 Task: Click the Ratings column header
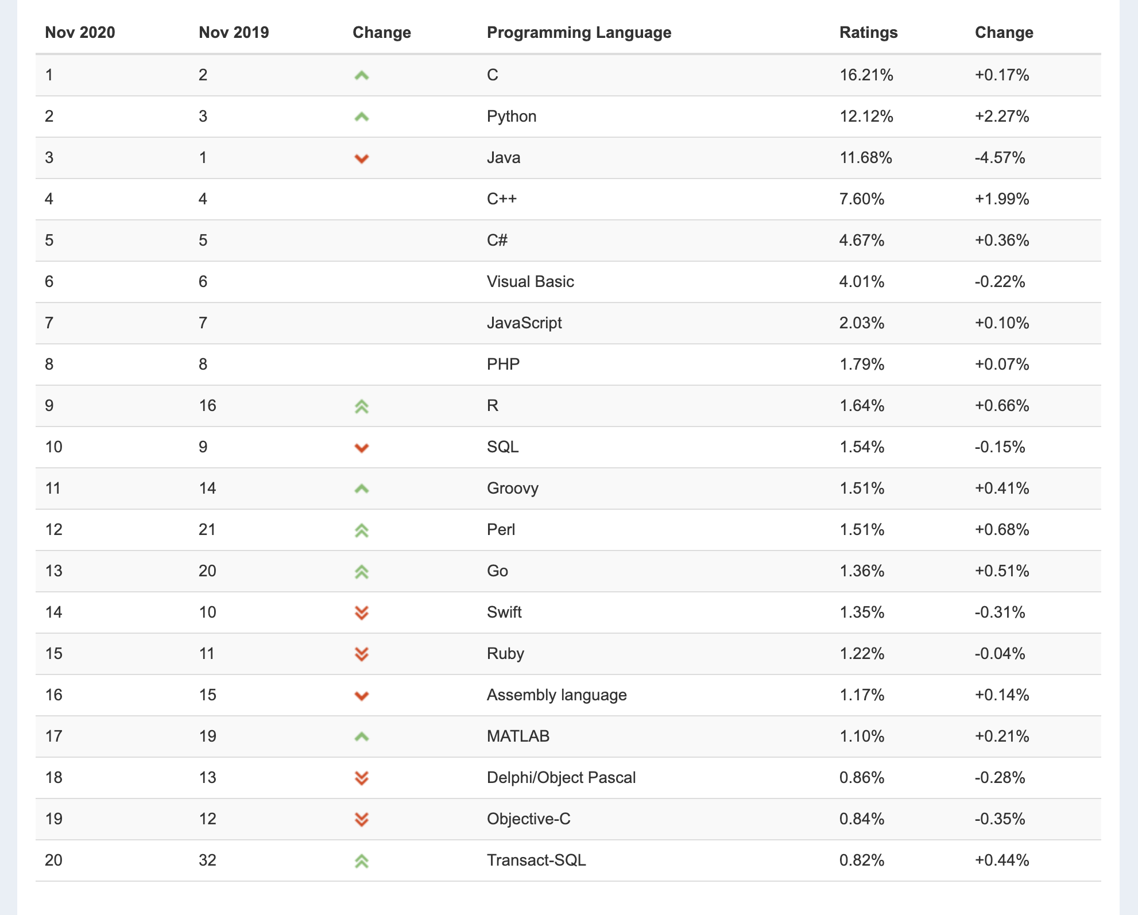868,32
